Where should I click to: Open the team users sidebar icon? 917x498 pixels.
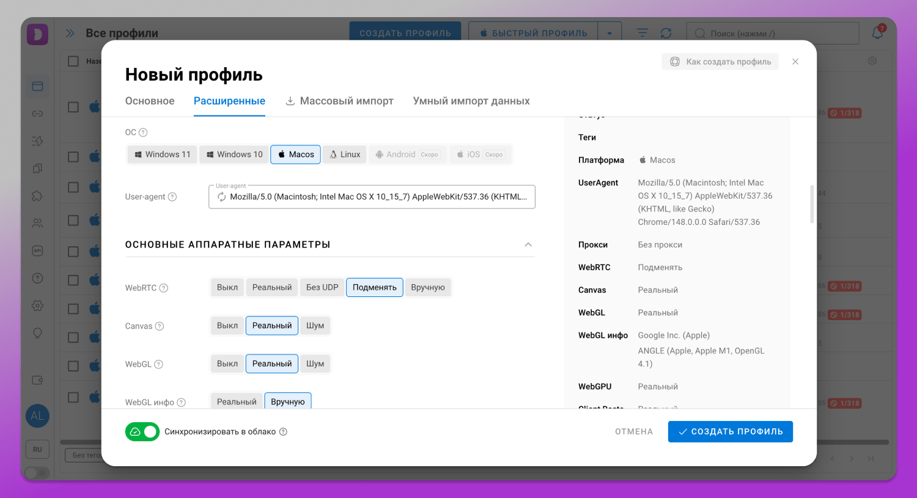pos(37,224)
